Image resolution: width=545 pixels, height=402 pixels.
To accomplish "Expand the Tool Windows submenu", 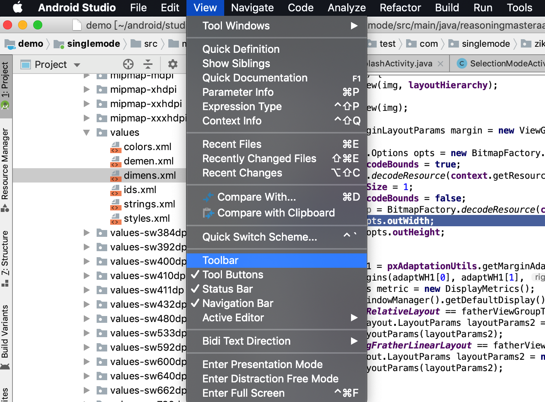I will pos(277,26).
